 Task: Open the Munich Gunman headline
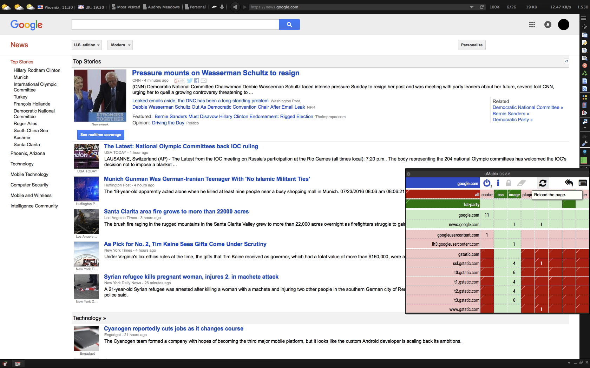(x=207, y=179)
